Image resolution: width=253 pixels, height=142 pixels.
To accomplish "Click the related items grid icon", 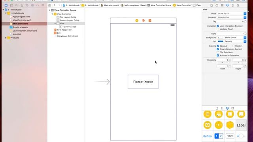I will pyautogui.click(x=49, y=5).
